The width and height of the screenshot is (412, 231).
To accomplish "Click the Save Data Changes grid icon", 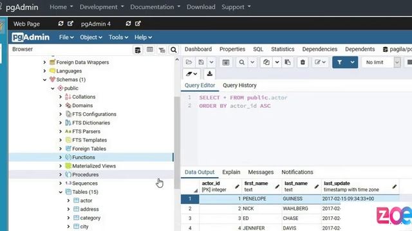I will (226, 62).
